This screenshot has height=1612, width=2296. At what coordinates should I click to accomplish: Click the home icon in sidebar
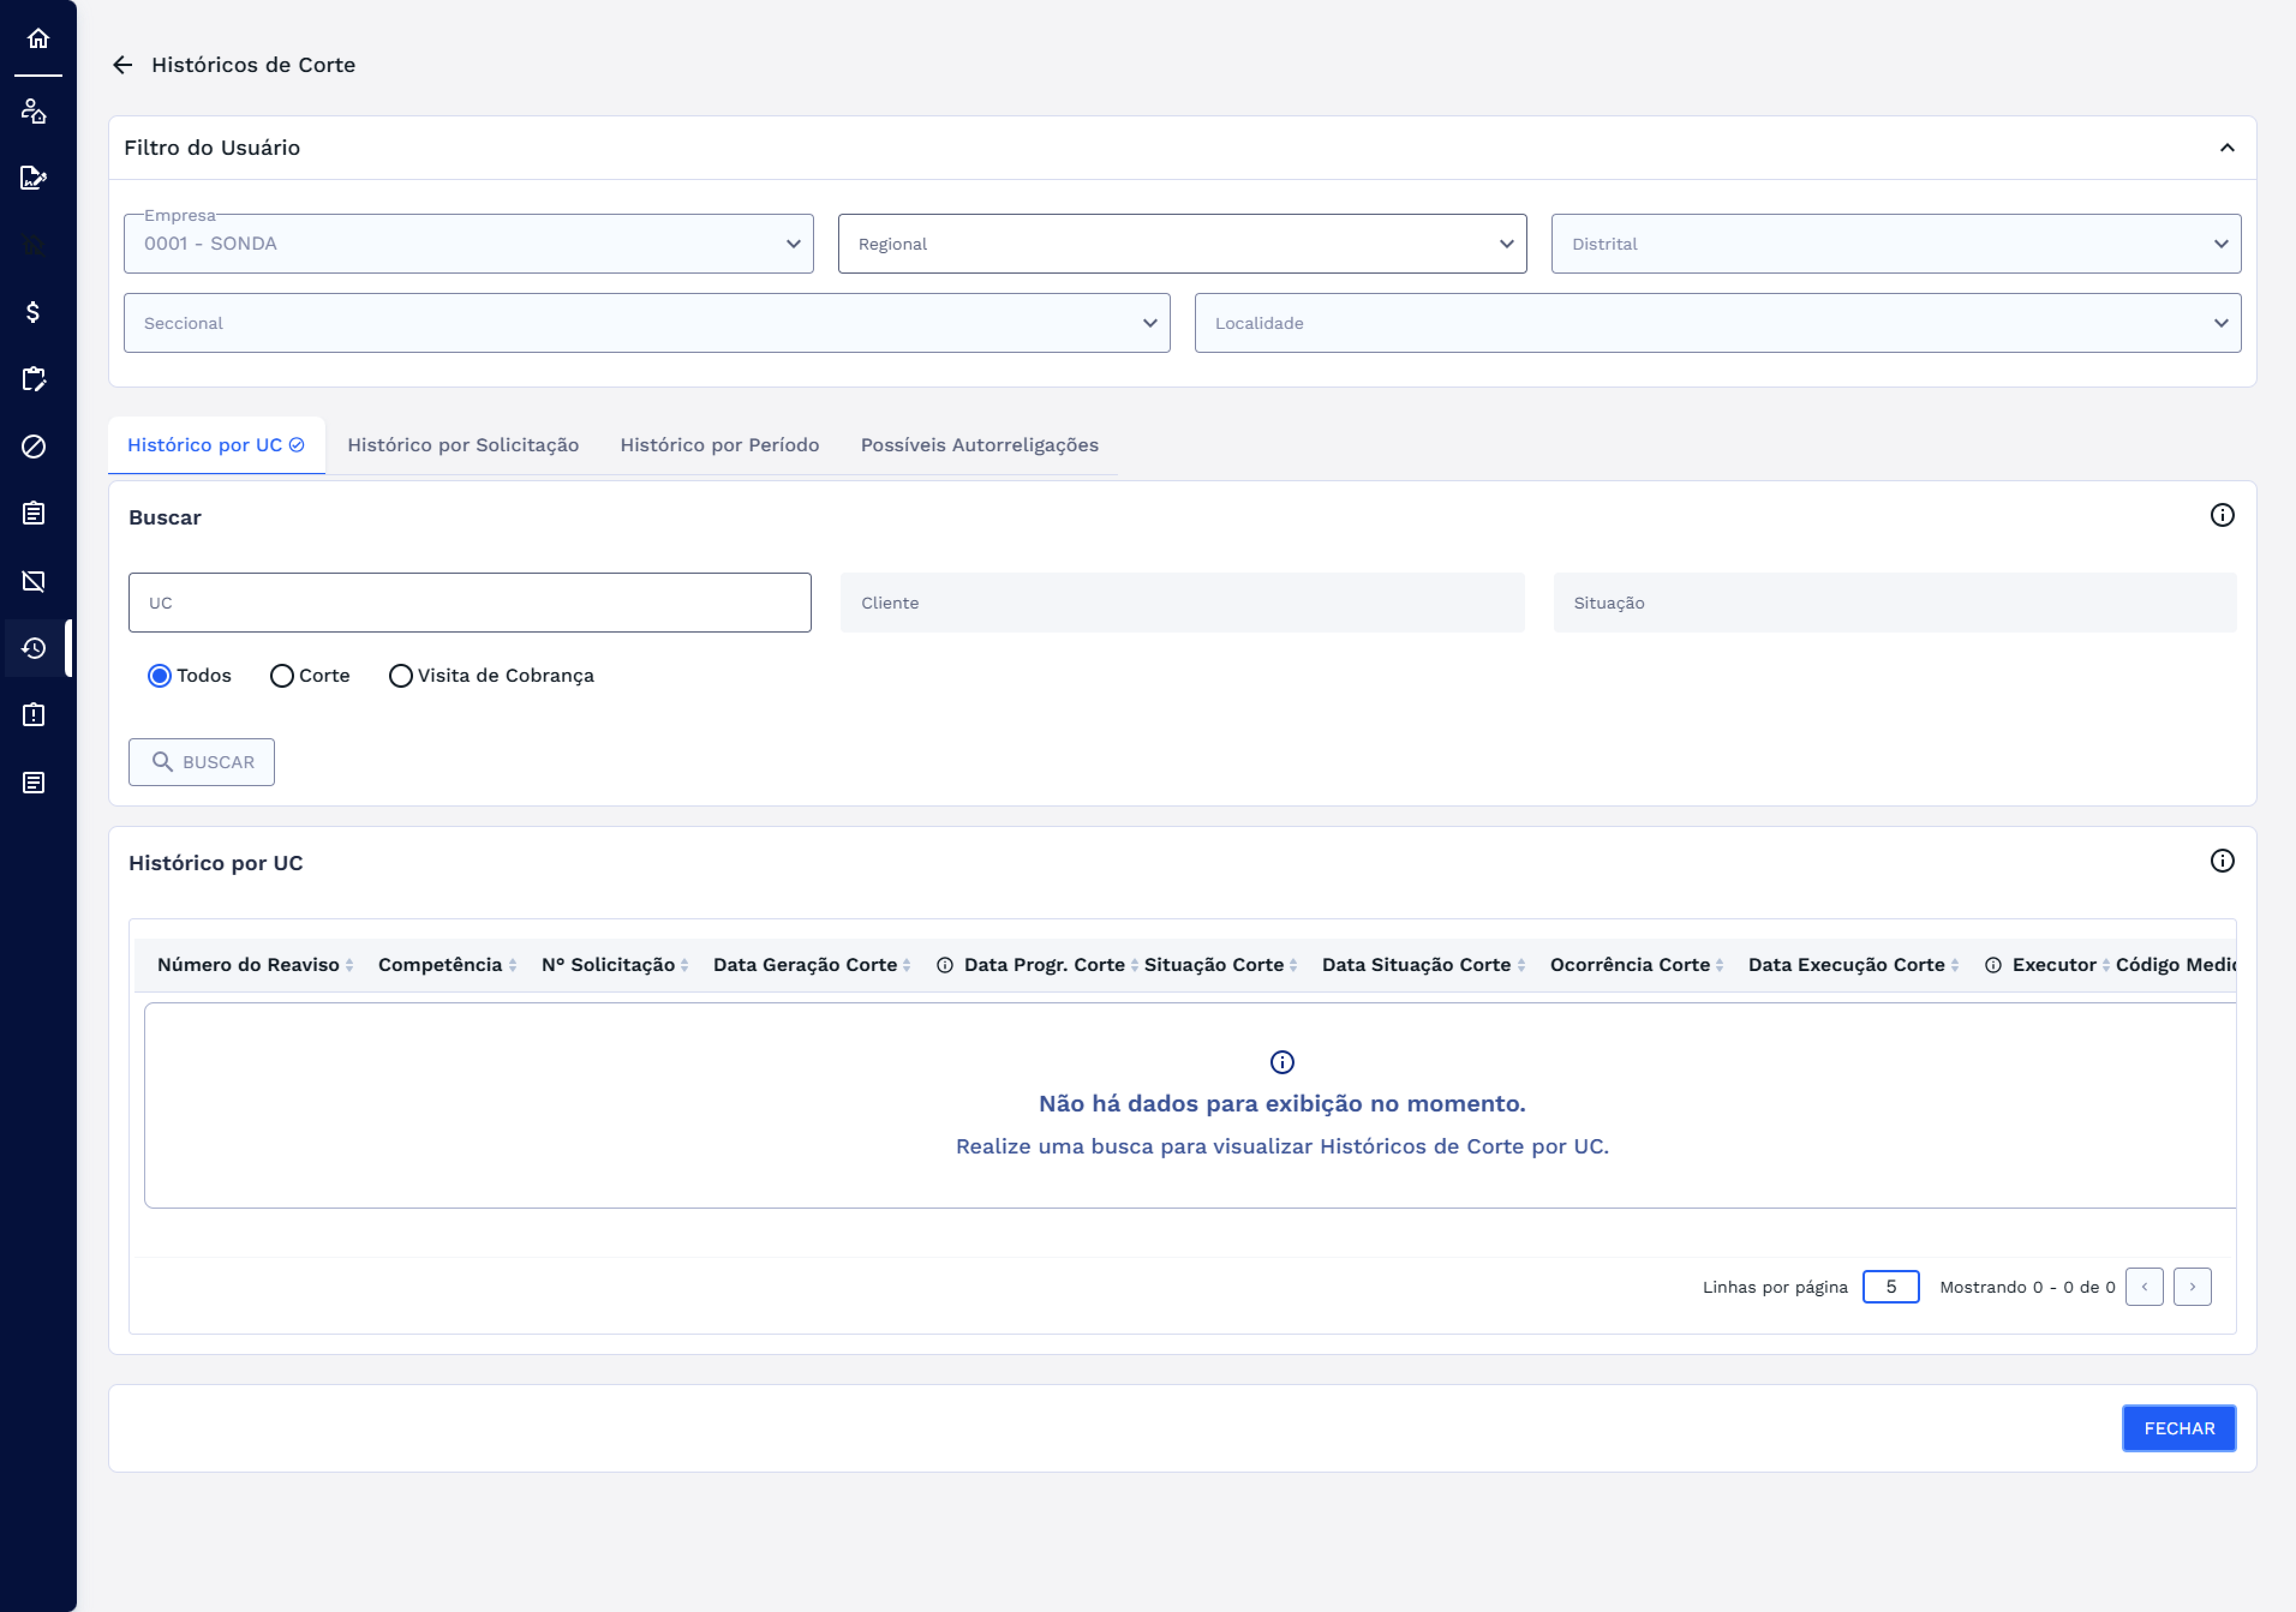[x=38, y=39]
